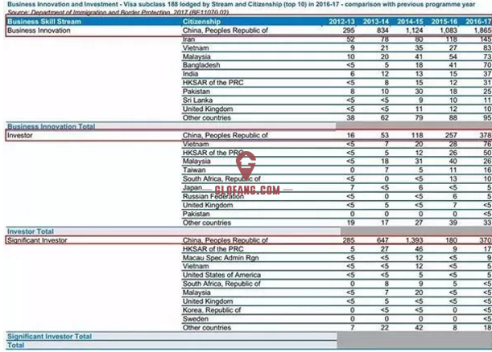Image resolution: width=492 pixels, height=352 pixels.
Task: Click the 'Taiwan' citizenship cell
Action: click(x=194, y=170)
